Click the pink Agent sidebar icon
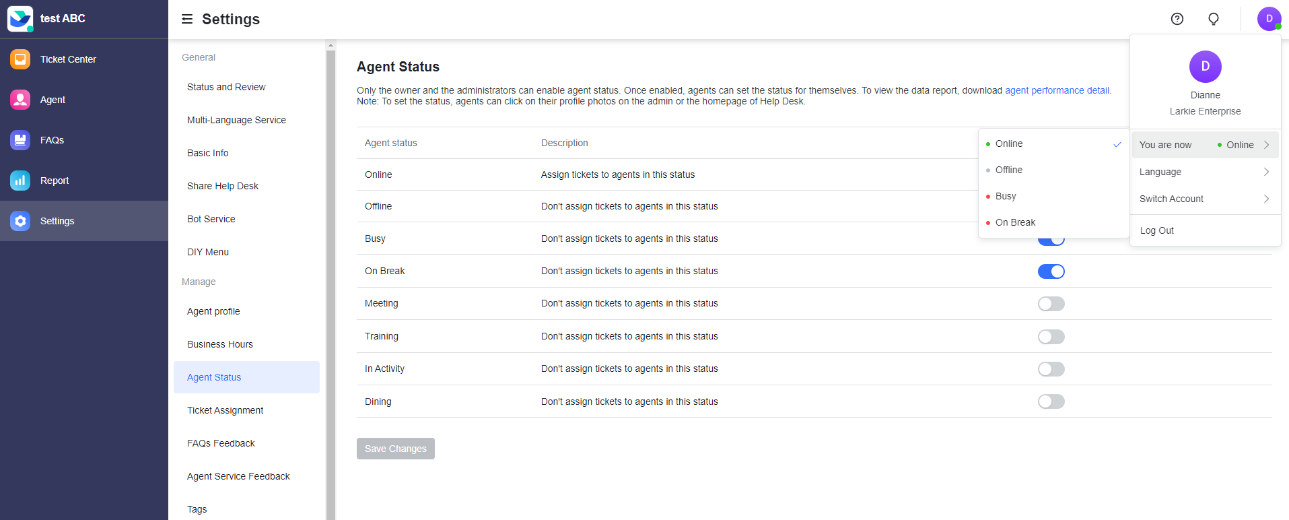The image size is (1289, 520). point(20,100)
